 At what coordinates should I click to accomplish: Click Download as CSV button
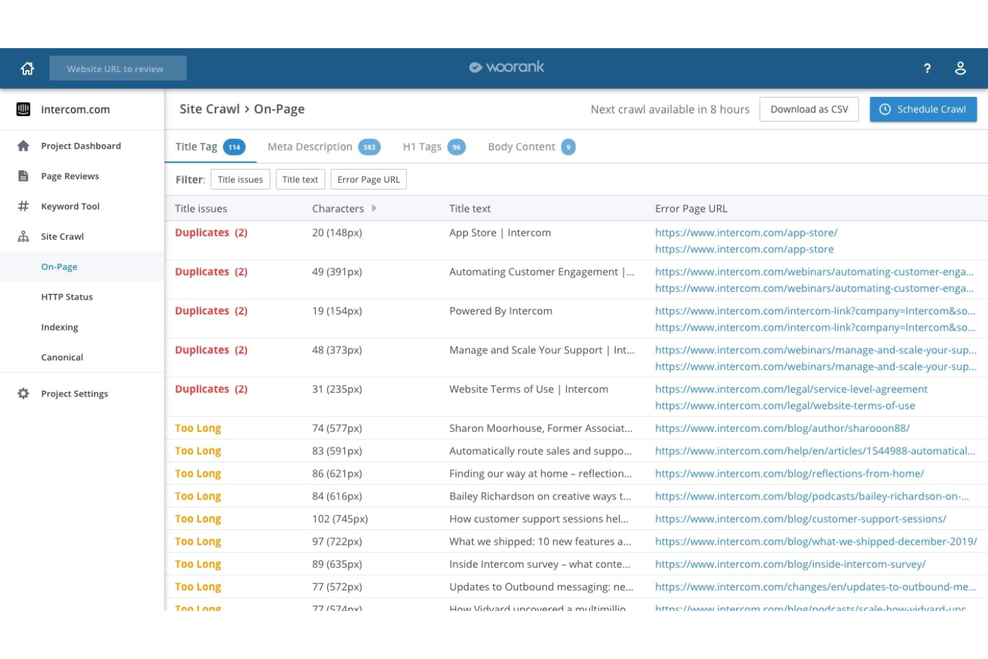tap(809, 109)
